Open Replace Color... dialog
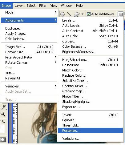The image size is (125, 145). pos(90,75)
